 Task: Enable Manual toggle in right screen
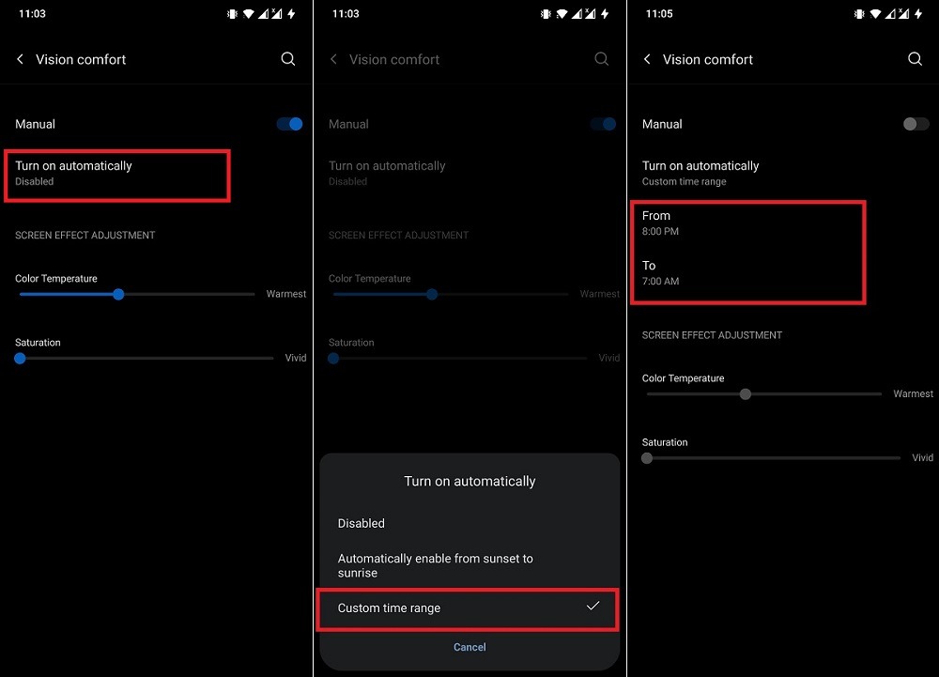(x=916, y=124)
